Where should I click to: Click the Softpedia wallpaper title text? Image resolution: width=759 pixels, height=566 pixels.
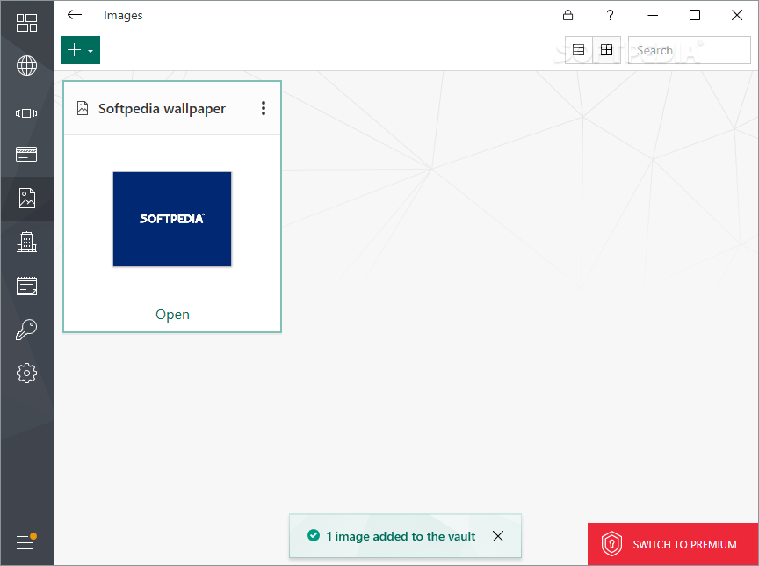162,108
